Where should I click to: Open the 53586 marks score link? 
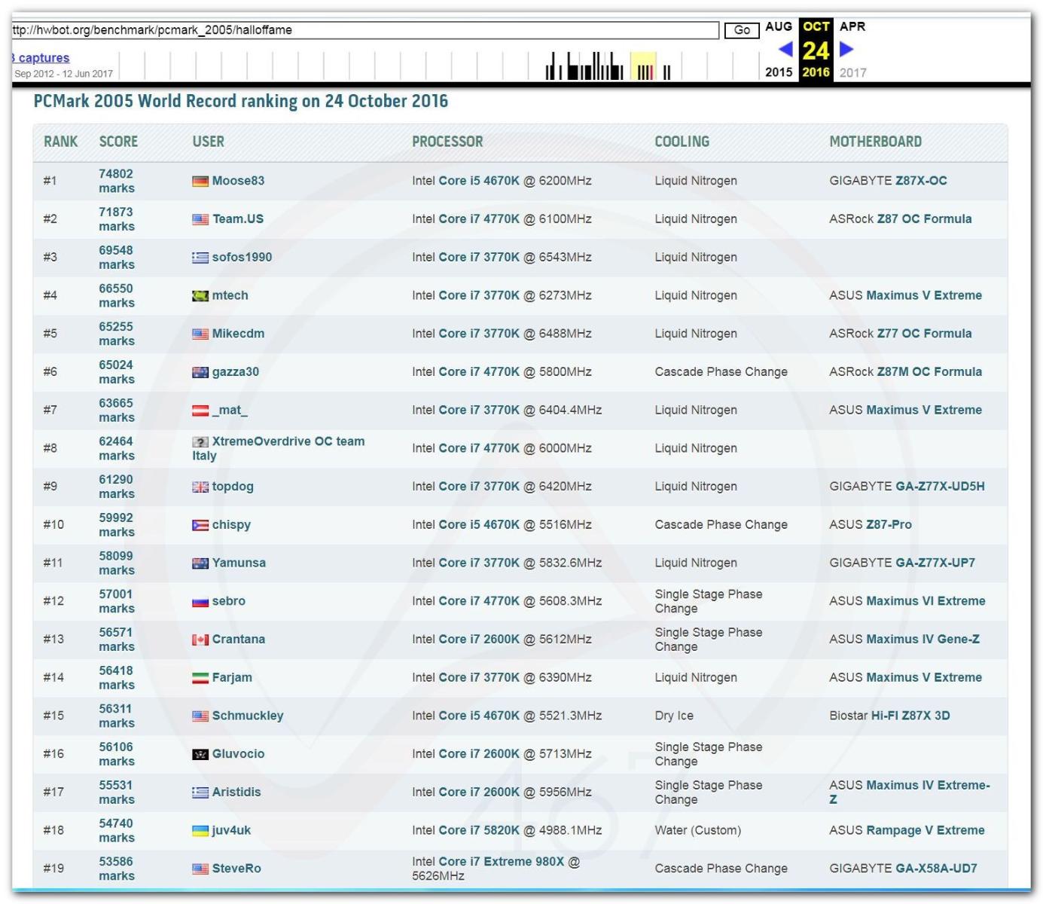coord(117,869)
